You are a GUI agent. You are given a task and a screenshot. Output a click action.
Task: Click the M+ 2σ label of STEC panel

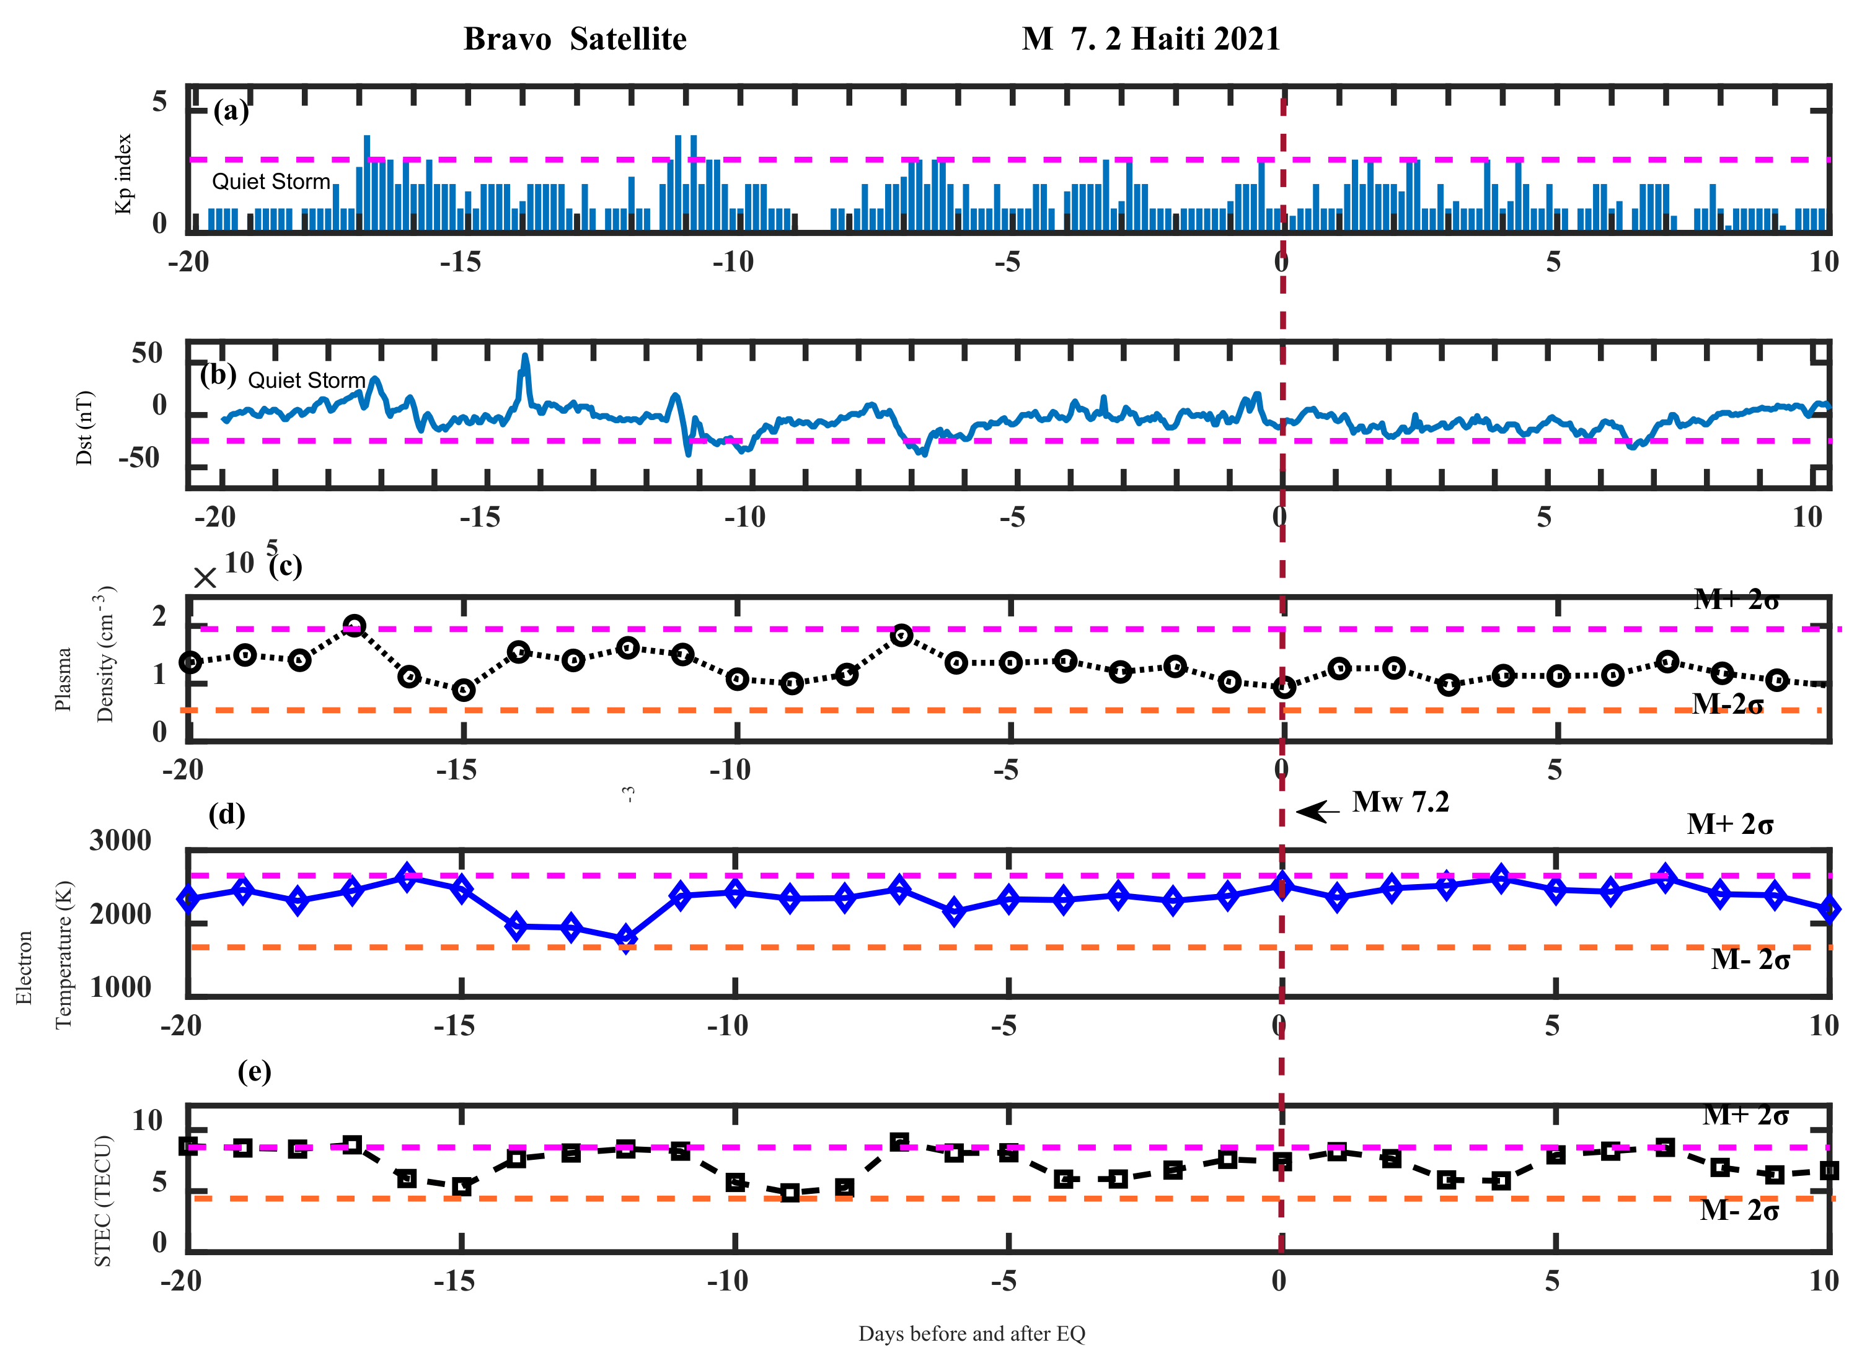pyautogui.click(x=1745, y=1115)
